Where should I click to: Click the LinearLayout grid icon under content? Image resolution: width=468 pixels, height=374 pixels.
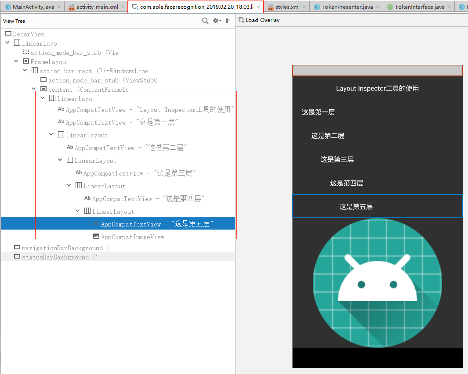[52, 98]
